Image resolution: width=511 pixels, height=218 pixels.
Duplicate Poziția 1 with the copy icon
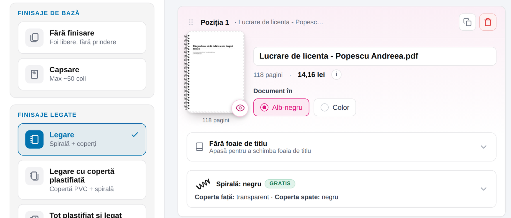tap(467, 22)
